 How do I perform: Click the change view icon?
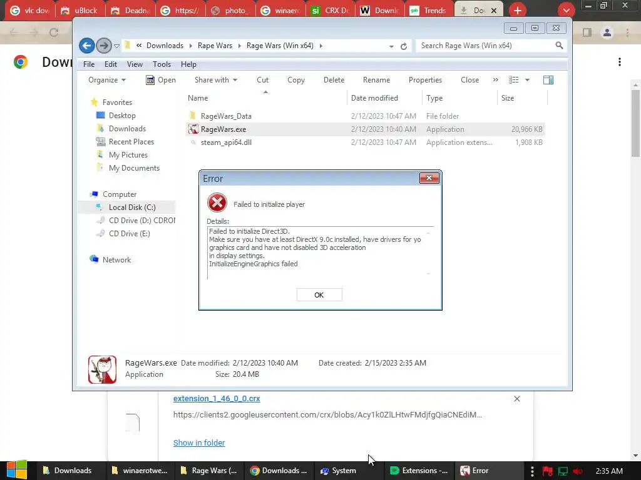[x=513, y=80]
